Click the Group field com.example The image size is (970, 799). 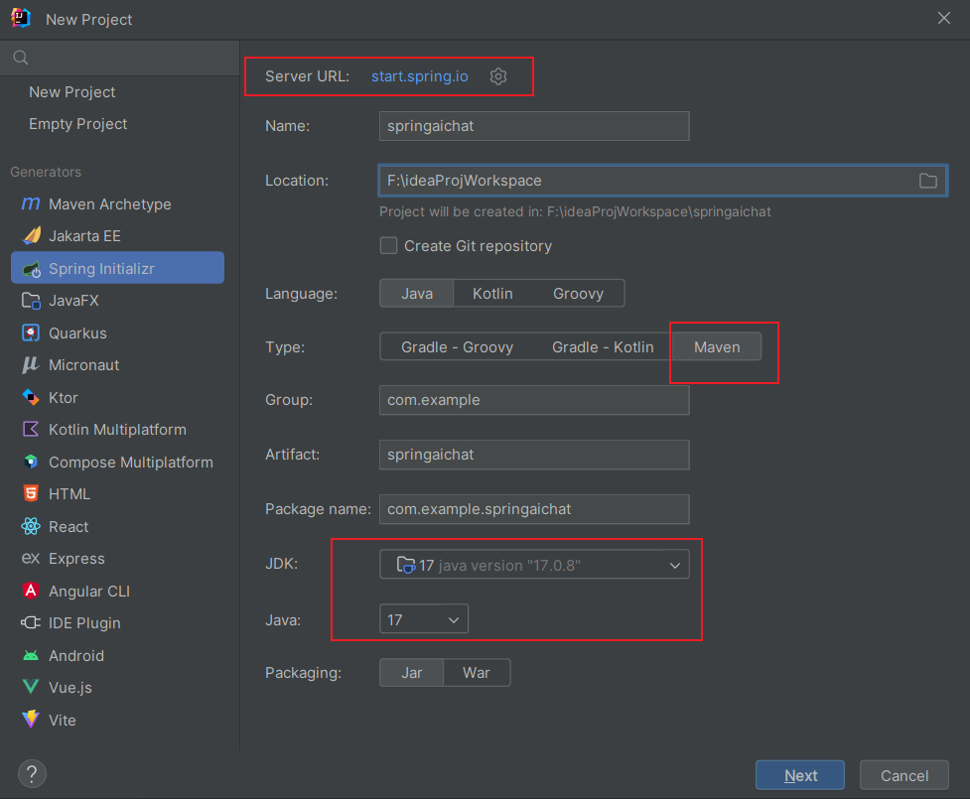(x=534, y=400)
